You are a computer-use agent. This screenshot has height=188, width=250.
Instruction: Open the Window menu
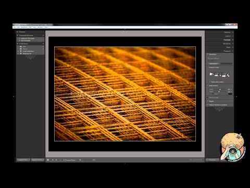(40, 27)
